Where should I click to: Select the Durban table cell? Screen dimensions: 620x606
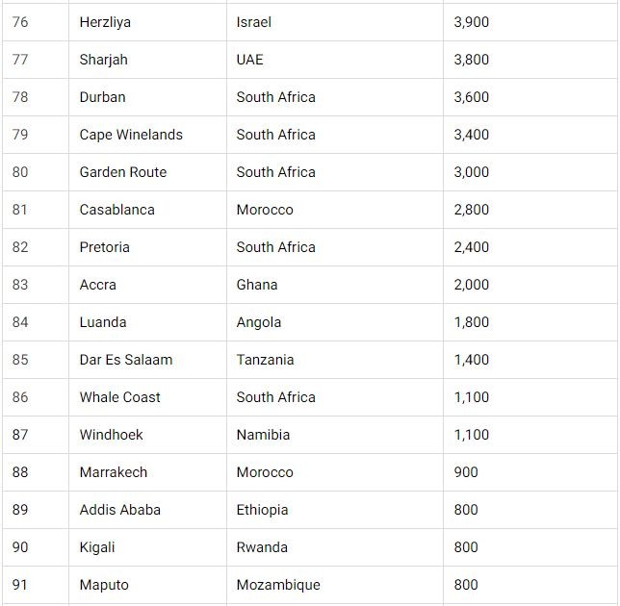[147, 97]
